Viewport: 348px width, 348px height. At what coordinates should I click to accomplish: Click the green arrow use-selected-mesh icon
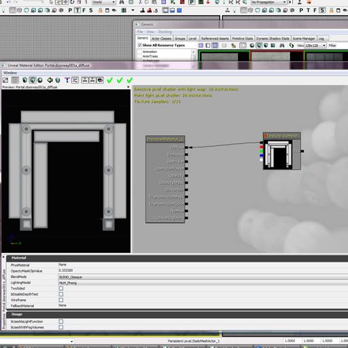click(50, 80)
